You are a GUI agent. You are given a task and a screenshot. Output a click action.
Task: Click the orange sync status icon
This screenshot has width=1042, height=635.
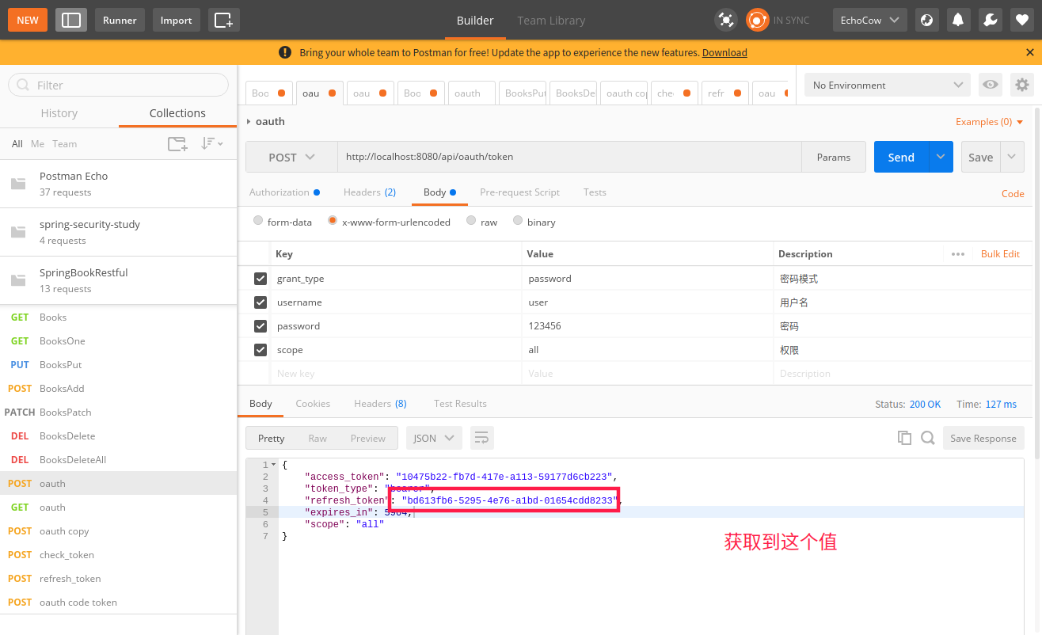(x=757, y=20)
